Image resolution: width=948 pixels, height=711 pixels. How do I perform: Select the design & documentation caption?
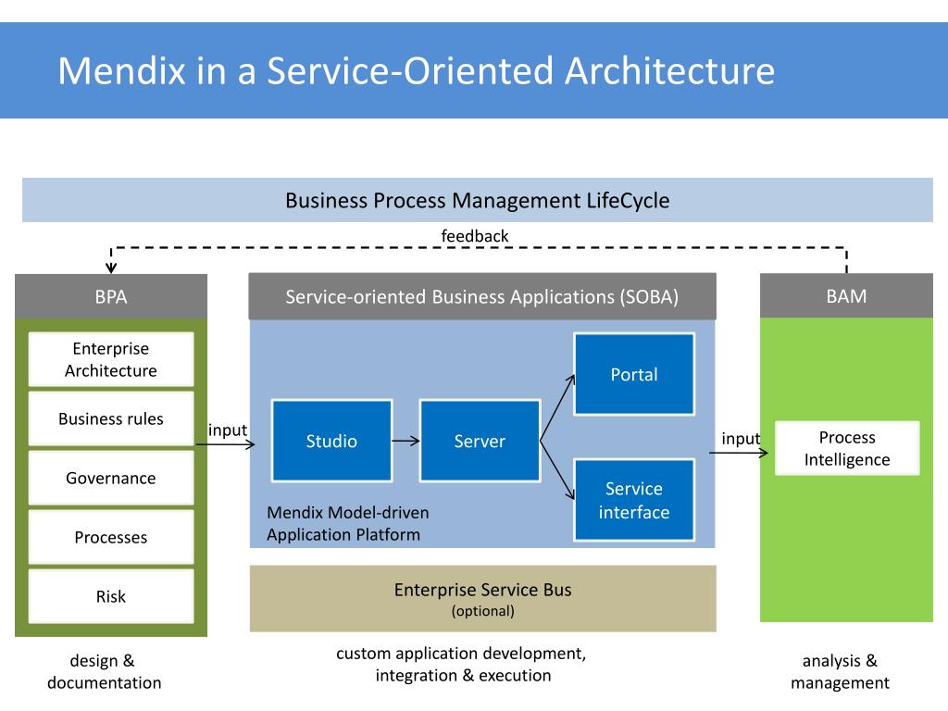point(104,671)
